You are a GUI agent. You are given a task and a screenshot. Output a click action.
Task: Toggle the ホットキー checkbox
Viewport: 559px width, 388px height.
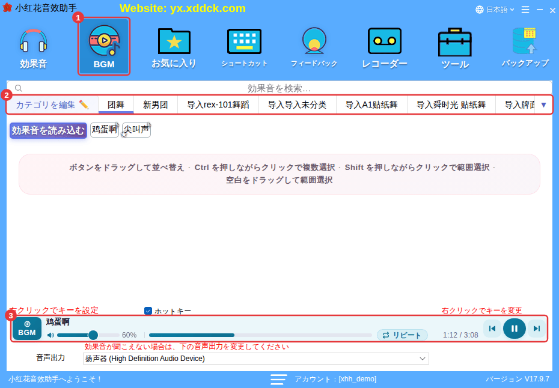click(148, 311)
